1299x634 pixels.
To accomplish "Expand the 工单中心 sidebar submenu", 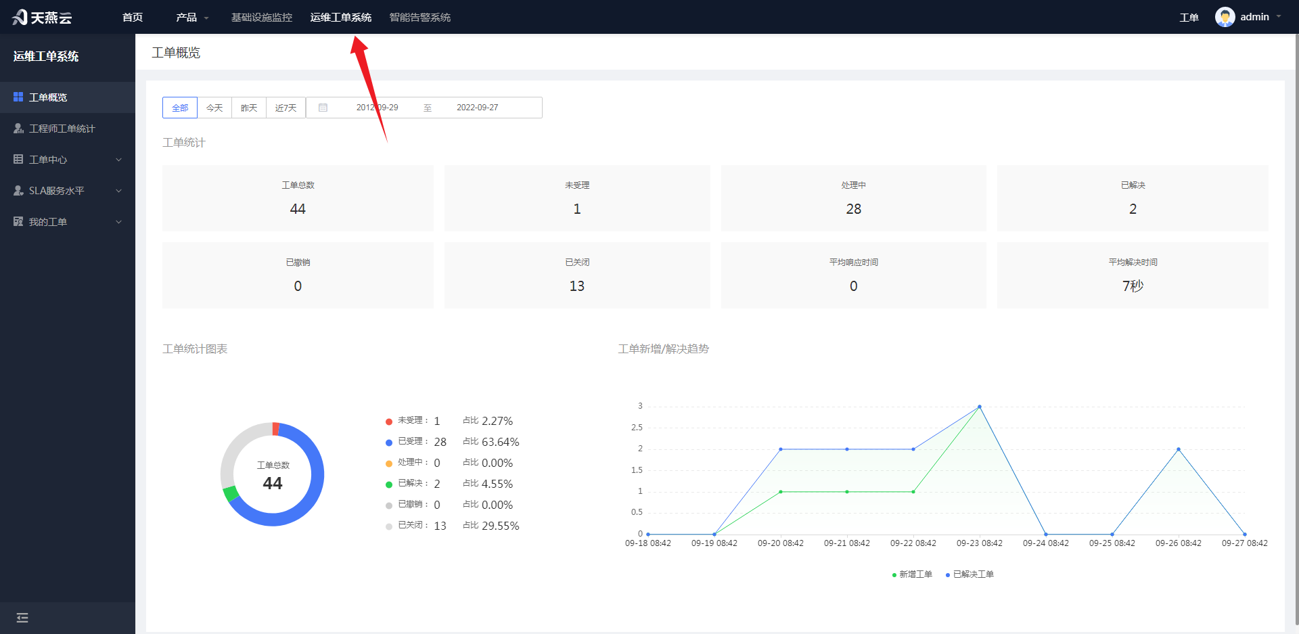I will point(68,160).
